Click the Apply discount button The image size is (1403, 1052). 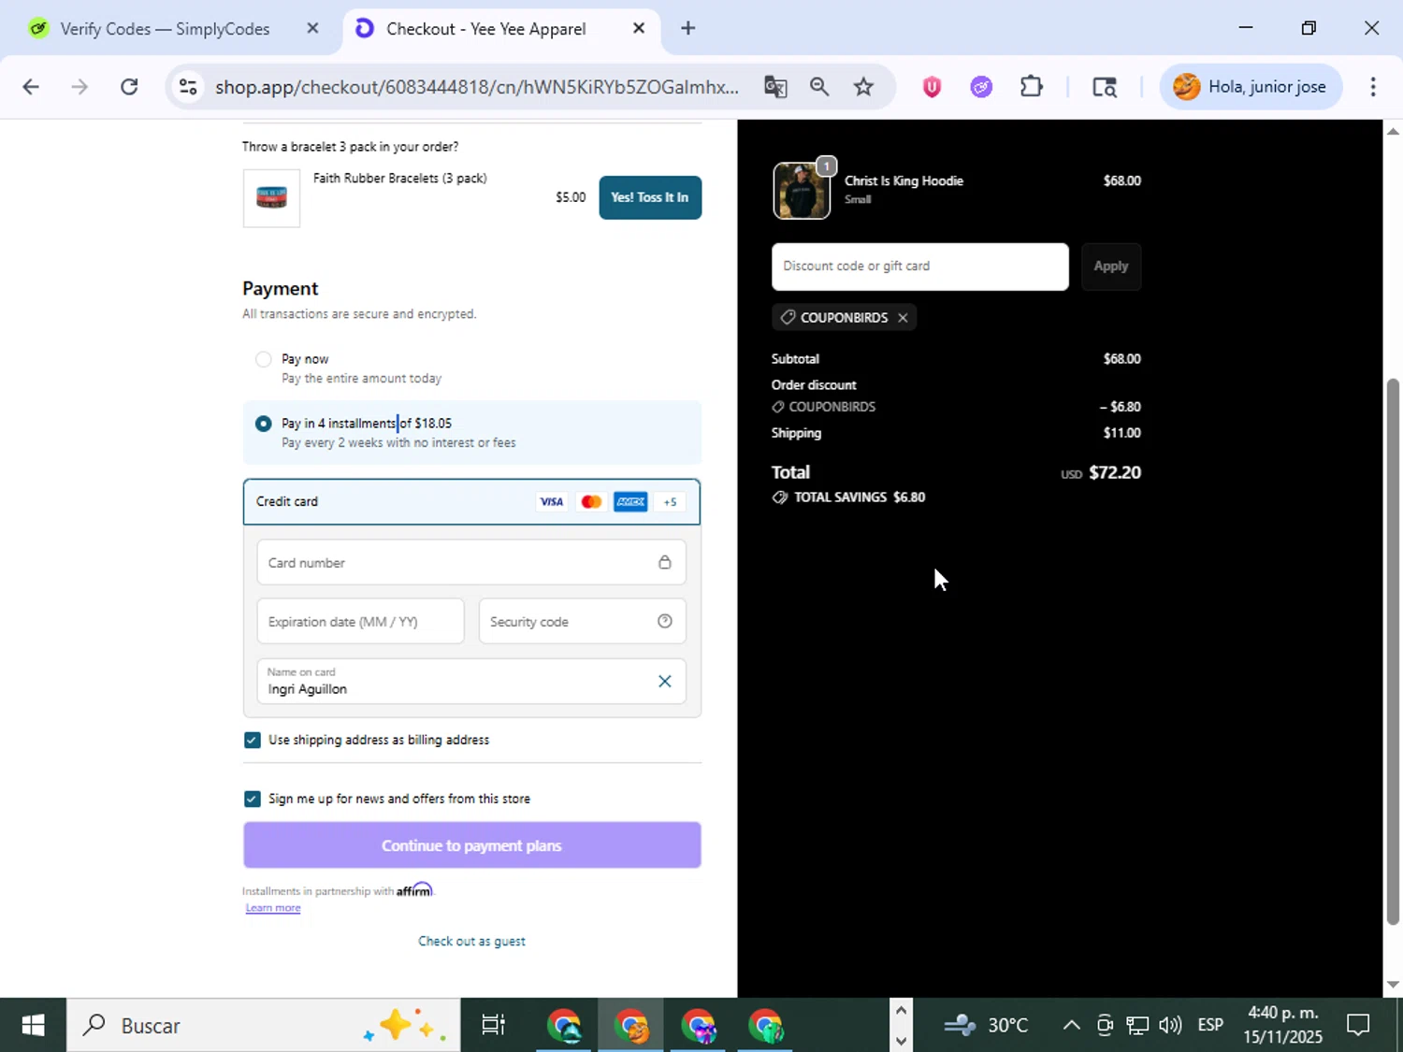1111,267
